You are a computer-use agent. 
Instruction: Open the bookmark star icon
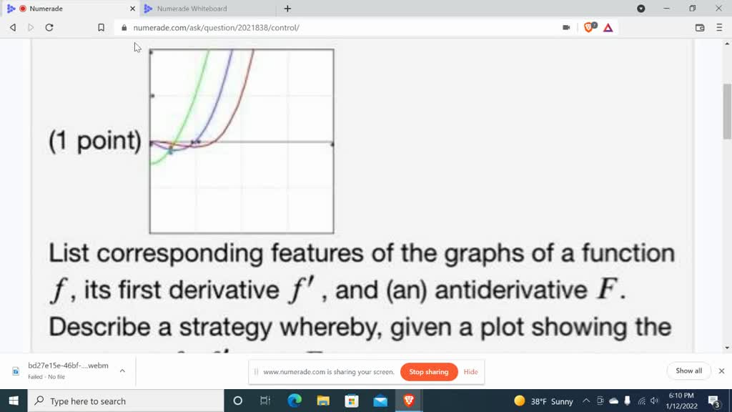click(x=100, y=27)
